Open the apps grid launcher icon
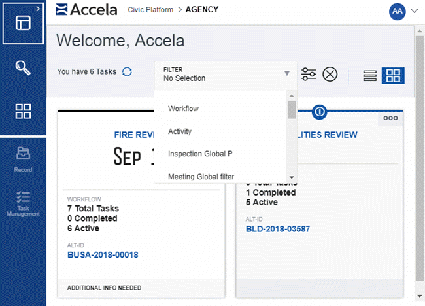This screenshot has width=425, height=306. tap(23, 111)
